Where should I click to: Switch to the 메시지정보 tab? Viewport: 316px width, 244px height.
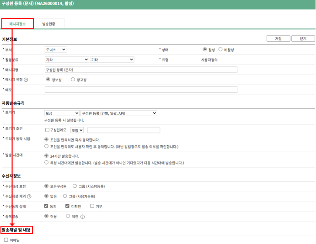(x=17, y=24)
